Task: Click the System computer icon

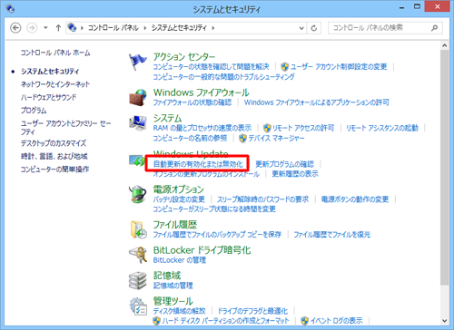Action: coord(138,122)
